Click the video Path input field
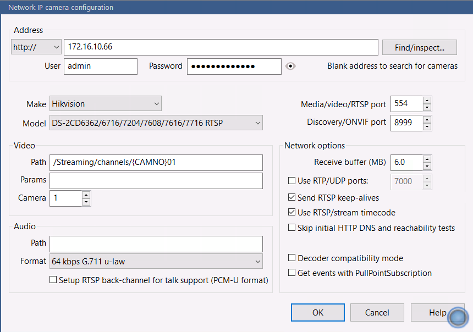The height and width of the screenshot is (332, 473). click(x=156, y=163)
